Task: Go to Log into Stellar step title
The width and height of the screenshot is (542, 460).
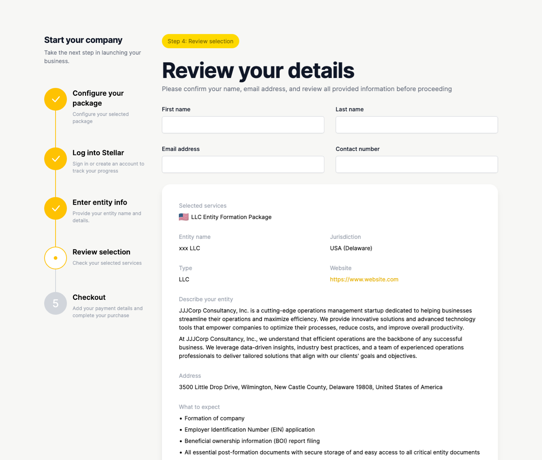Action: pos(98,153)
